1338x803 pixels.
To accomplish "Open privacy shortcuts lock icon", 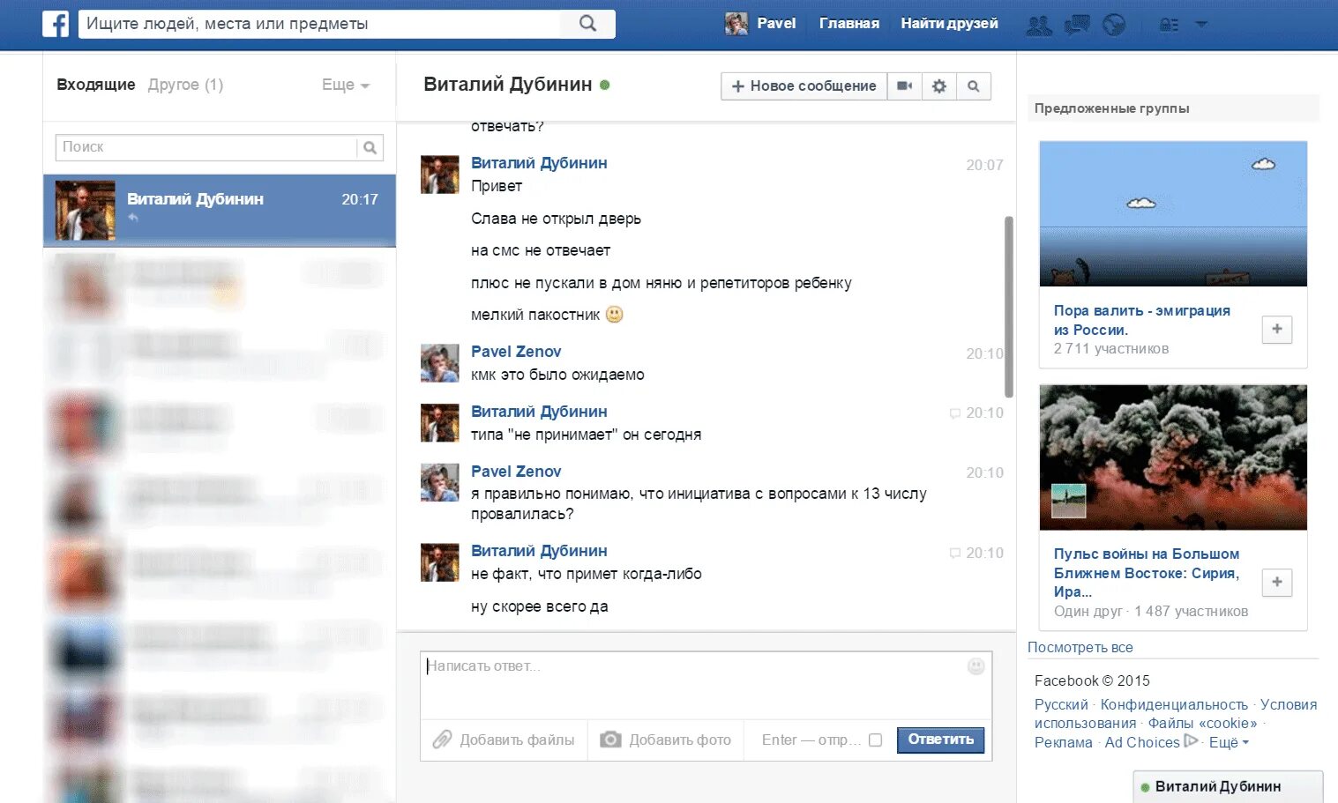I will [1170, 25].
